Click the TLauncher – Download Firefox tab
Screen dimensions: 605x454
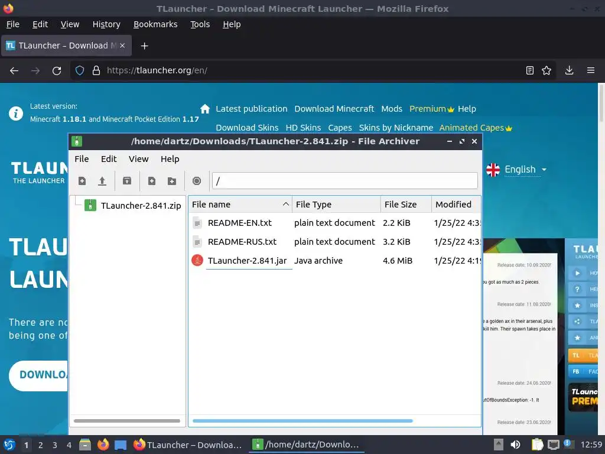(x=66, y=46)
